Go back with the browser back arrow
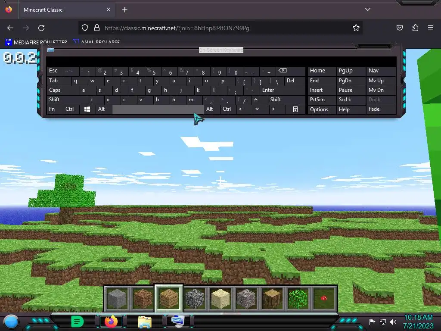This screenshot has width=441, height=331. pyautogui.click(x=10, y=28)
